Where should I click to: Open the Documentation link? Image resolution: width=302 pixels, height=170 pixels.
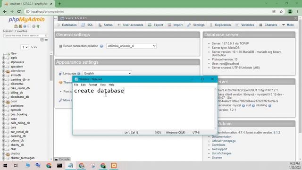point(221,136)
